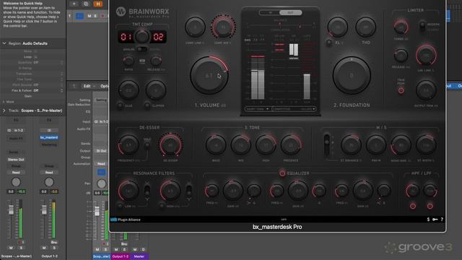Image resolution: width=462 pixels, height=260 pixels.
Task: Click the De-Esser Frequency knob
Action: tap(128, 145)
